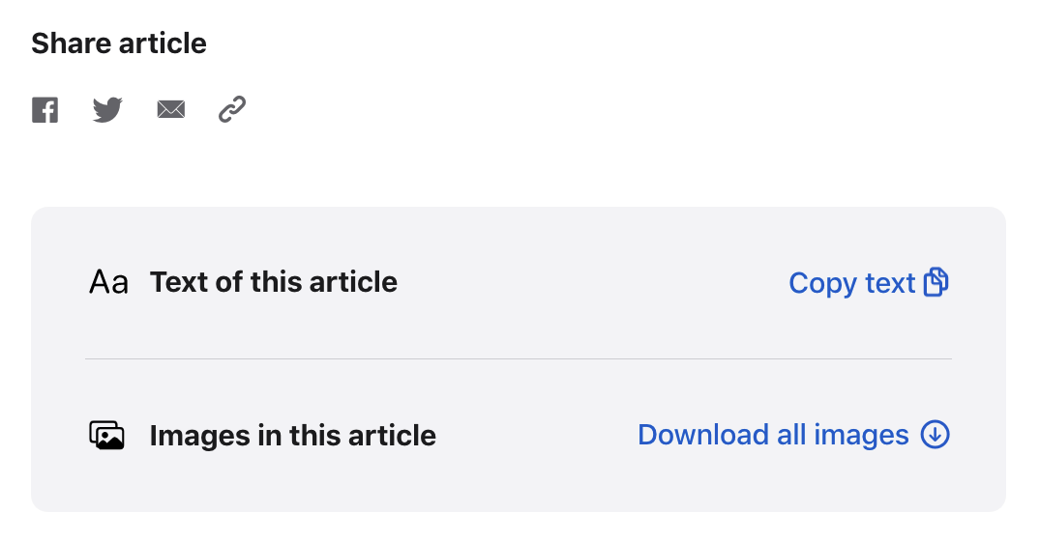The width and height of the screenshot is (1040, 542).
Task: Click the divider line between the two rows
Action: point(519,358)
